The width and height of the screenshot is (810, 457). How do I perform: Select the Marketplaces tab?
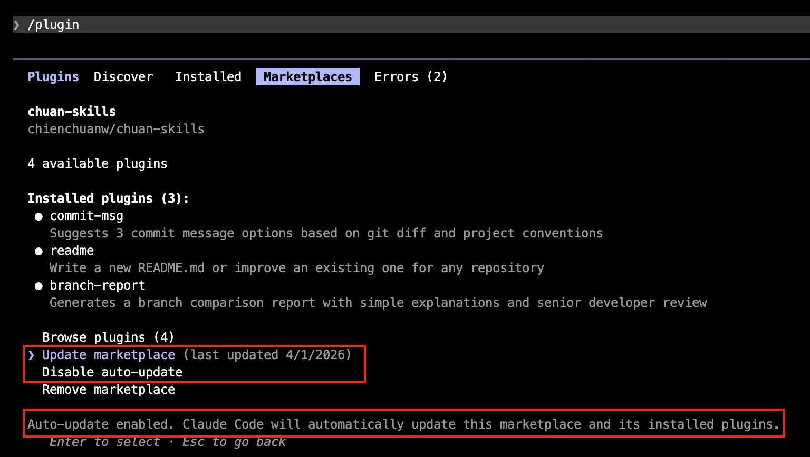point(307,77)
